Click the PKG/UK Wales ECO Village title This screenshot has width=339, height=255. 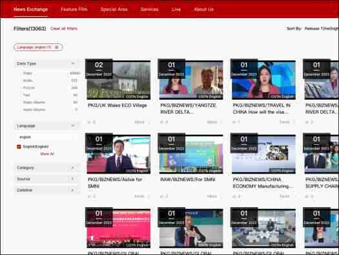pos(118,105)
